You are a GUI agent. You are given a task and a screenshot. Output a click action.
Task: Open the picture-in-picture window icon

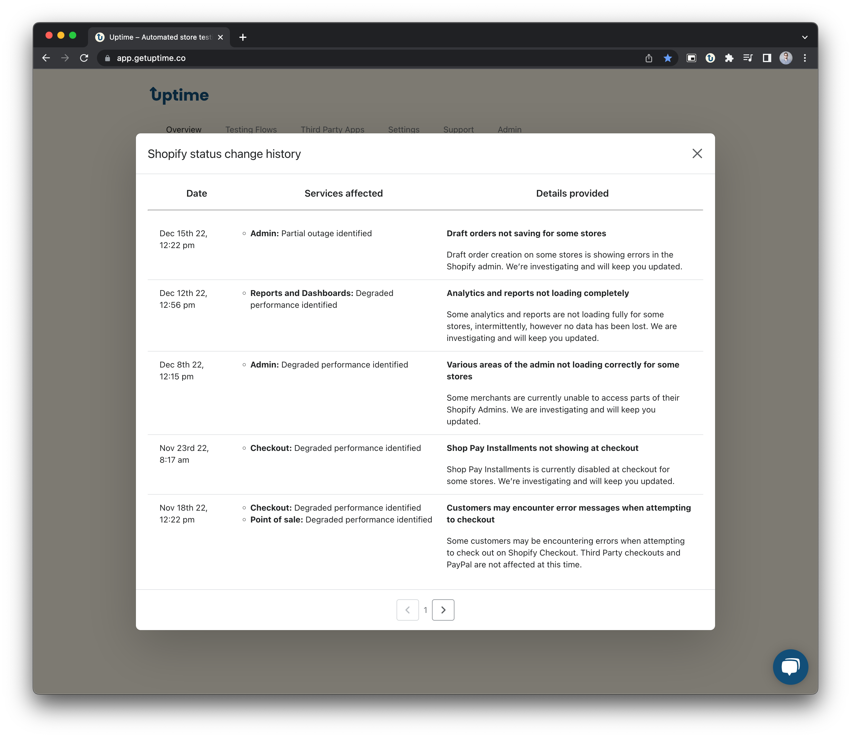click(x=691, y=58)
